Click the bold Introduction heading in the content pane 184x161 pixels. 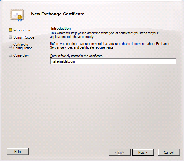tap(61, 28)
